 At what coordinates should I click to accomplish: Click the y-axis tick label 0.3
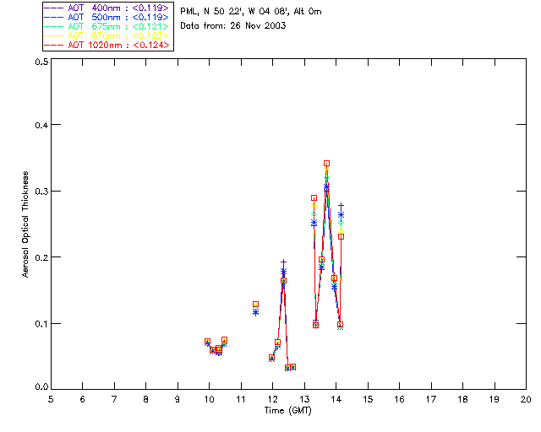point(41,192)
